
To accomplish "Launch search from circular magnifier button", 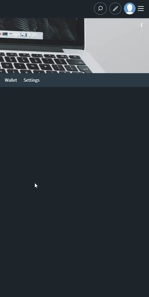I will point(100,9).
